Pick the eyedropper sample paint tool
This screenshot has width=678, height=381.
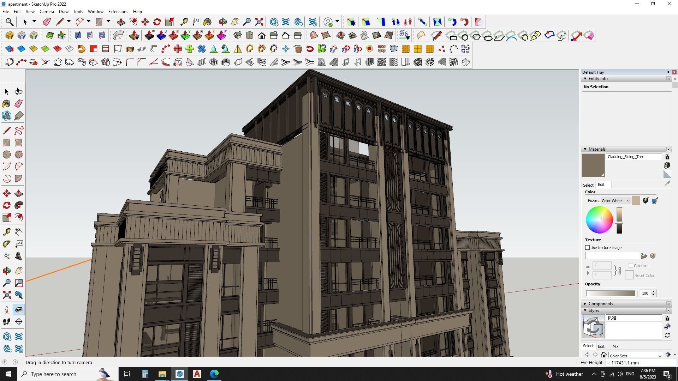(x=667, y=184)
